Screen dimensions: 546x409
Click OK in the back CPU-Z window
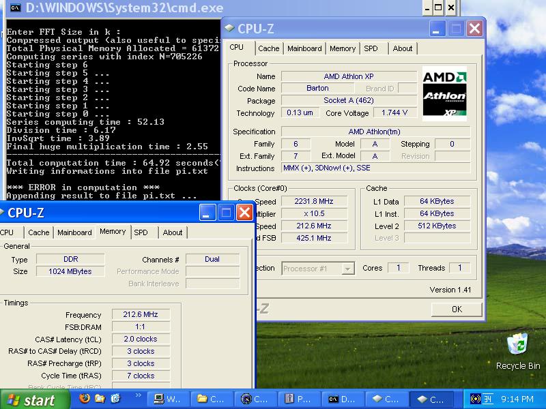457,309
